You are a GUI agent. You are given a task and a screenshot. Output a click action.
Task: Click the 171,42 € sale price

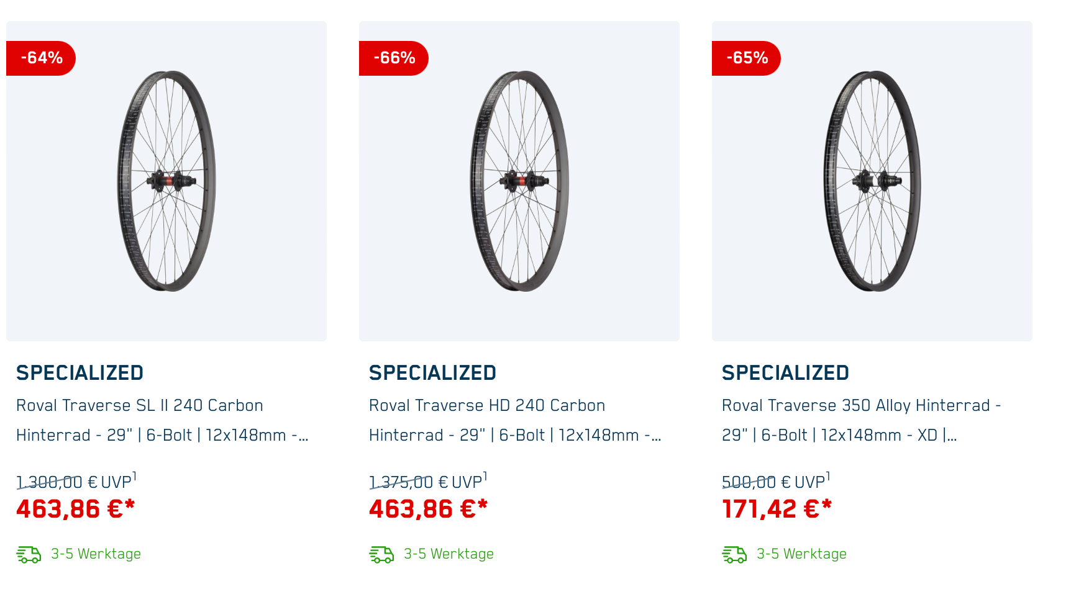777,510
